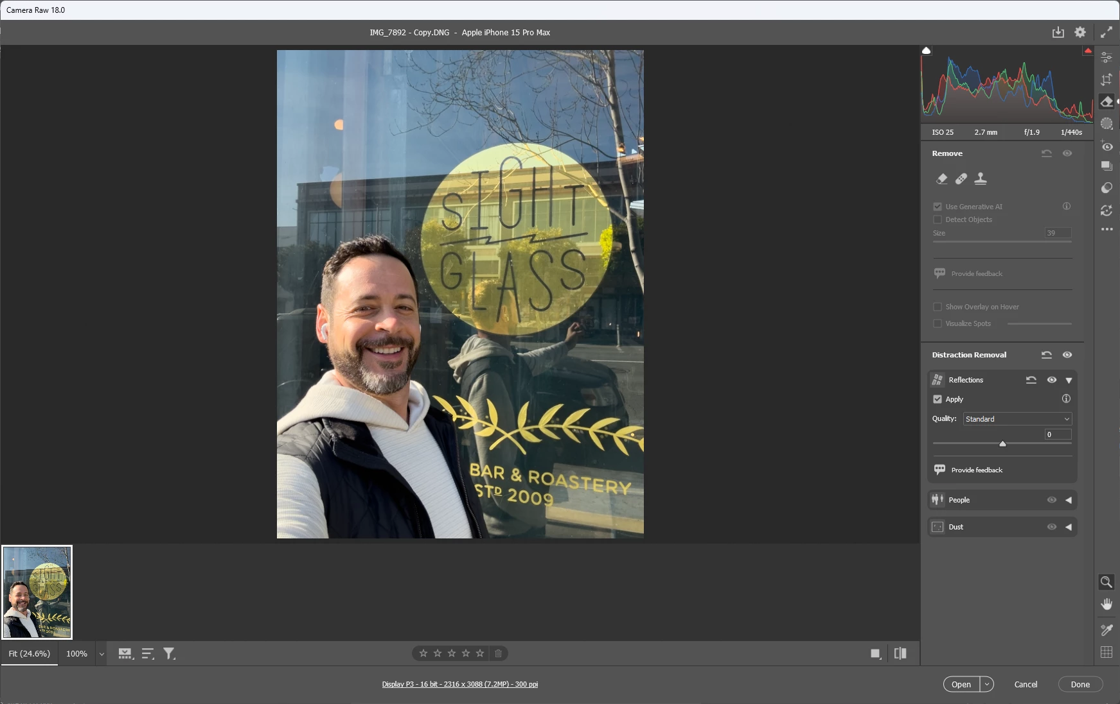Click the Cancel button
This screenshot has height=704, width=1120.
(x=1026, y=684)
